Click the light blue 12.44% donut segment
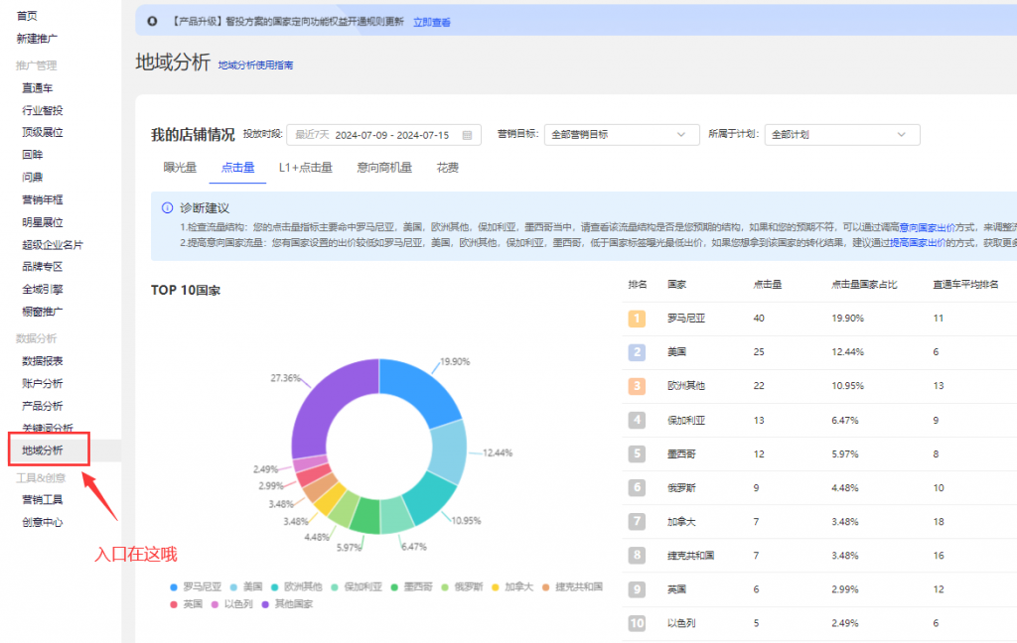 click(450, 451)
